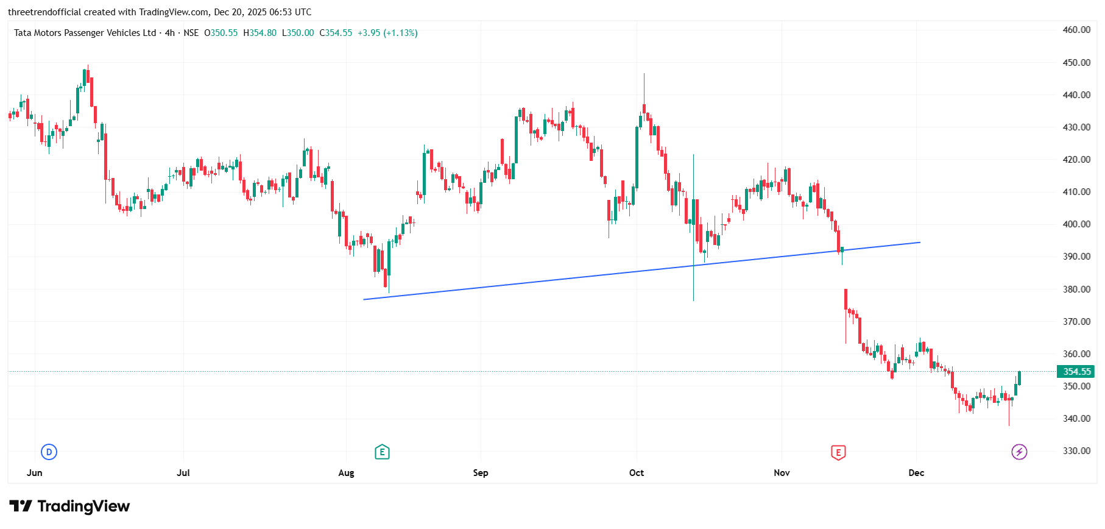Click the Dec label on time axis
Image resolution: width=1105 pixels, height=529 pixels.
[x=916, y=473]
